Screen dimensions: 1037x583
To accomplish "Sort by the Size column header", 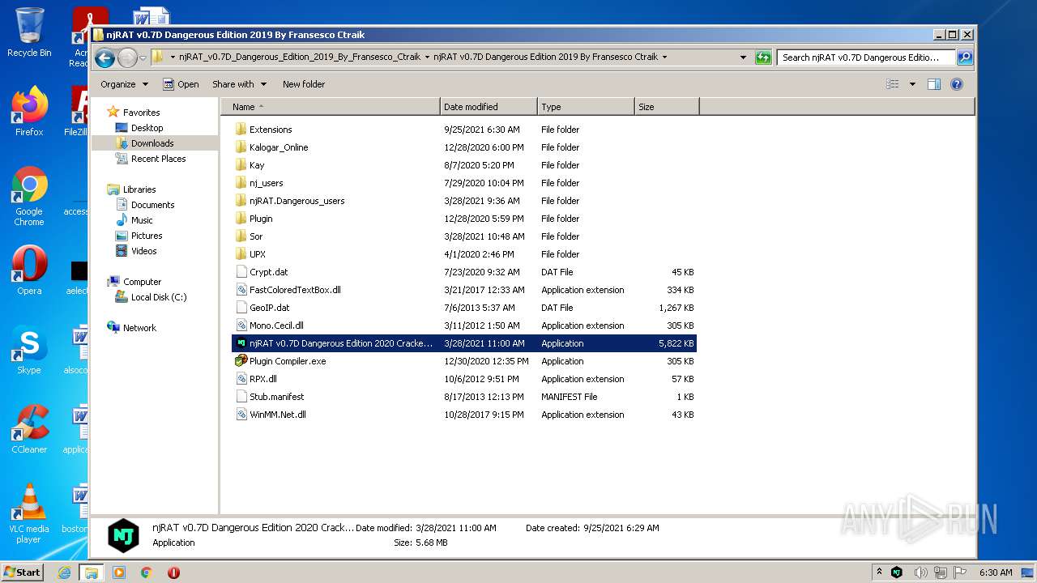I will [x=667, y=107].
